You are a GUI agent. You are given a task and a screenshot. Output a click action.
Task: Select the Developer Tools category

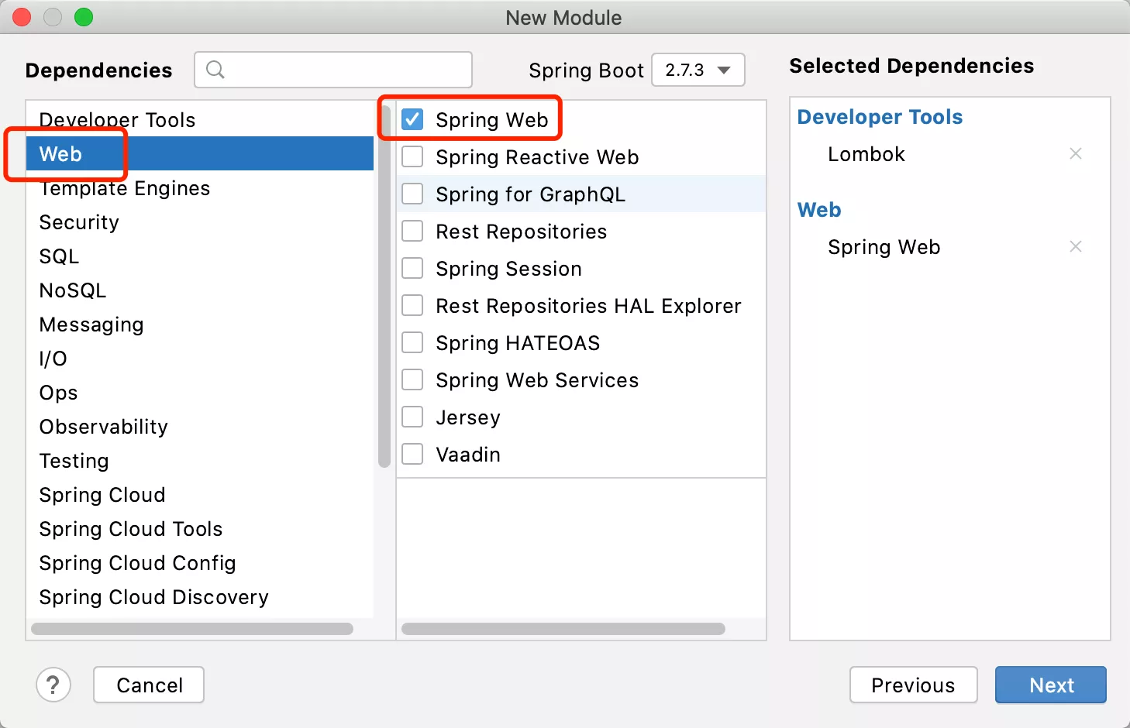200,120
